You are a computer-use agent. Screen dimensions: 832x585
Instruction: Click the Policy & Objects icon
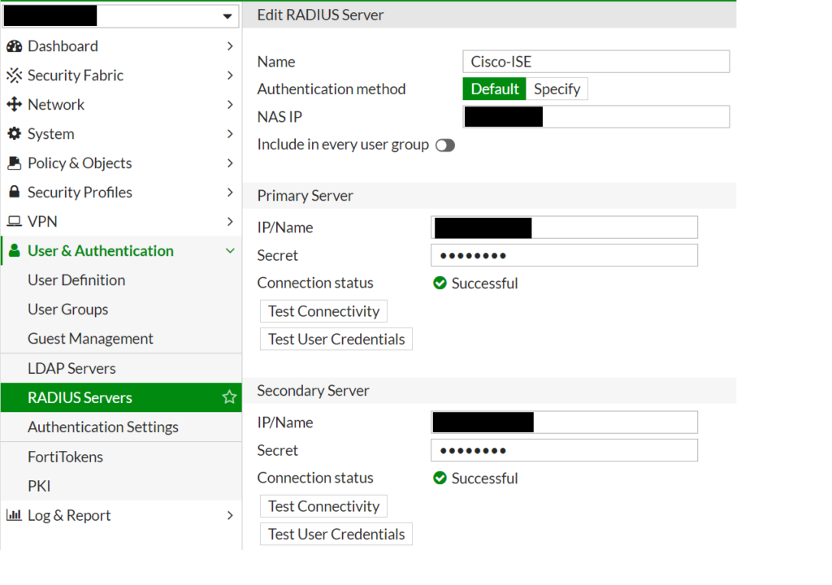click(14, 163)
